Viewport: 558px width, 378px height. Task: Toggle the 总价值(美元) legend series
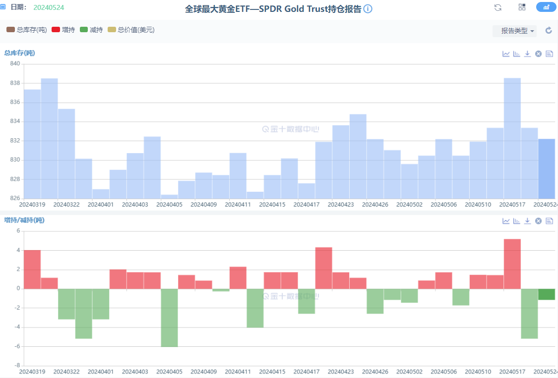pyautogui.click(x=131, y=30)
